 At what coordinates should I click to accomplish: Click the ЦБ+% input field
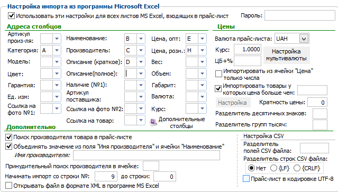click(248, 61)
